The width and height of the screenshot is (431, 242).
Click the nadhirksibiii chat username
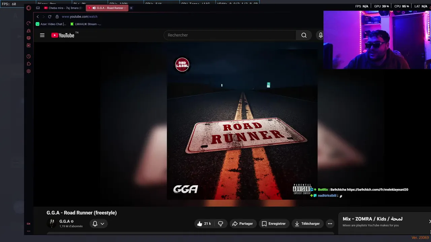pyautogui.click(x=327, y=196)
